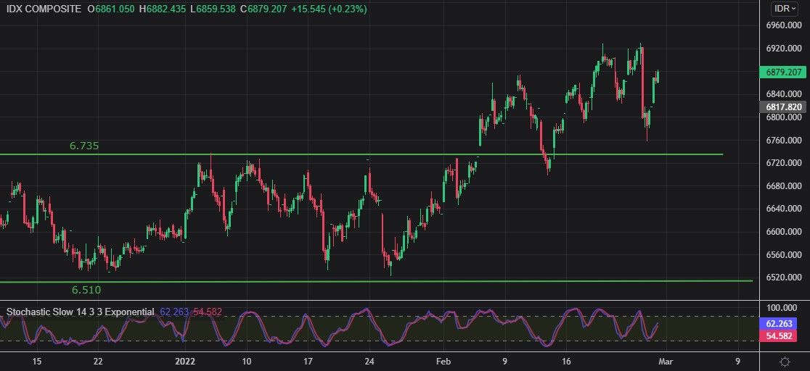Select the 6.510 support line text label
810x371 pixels.
click(86, 290)
